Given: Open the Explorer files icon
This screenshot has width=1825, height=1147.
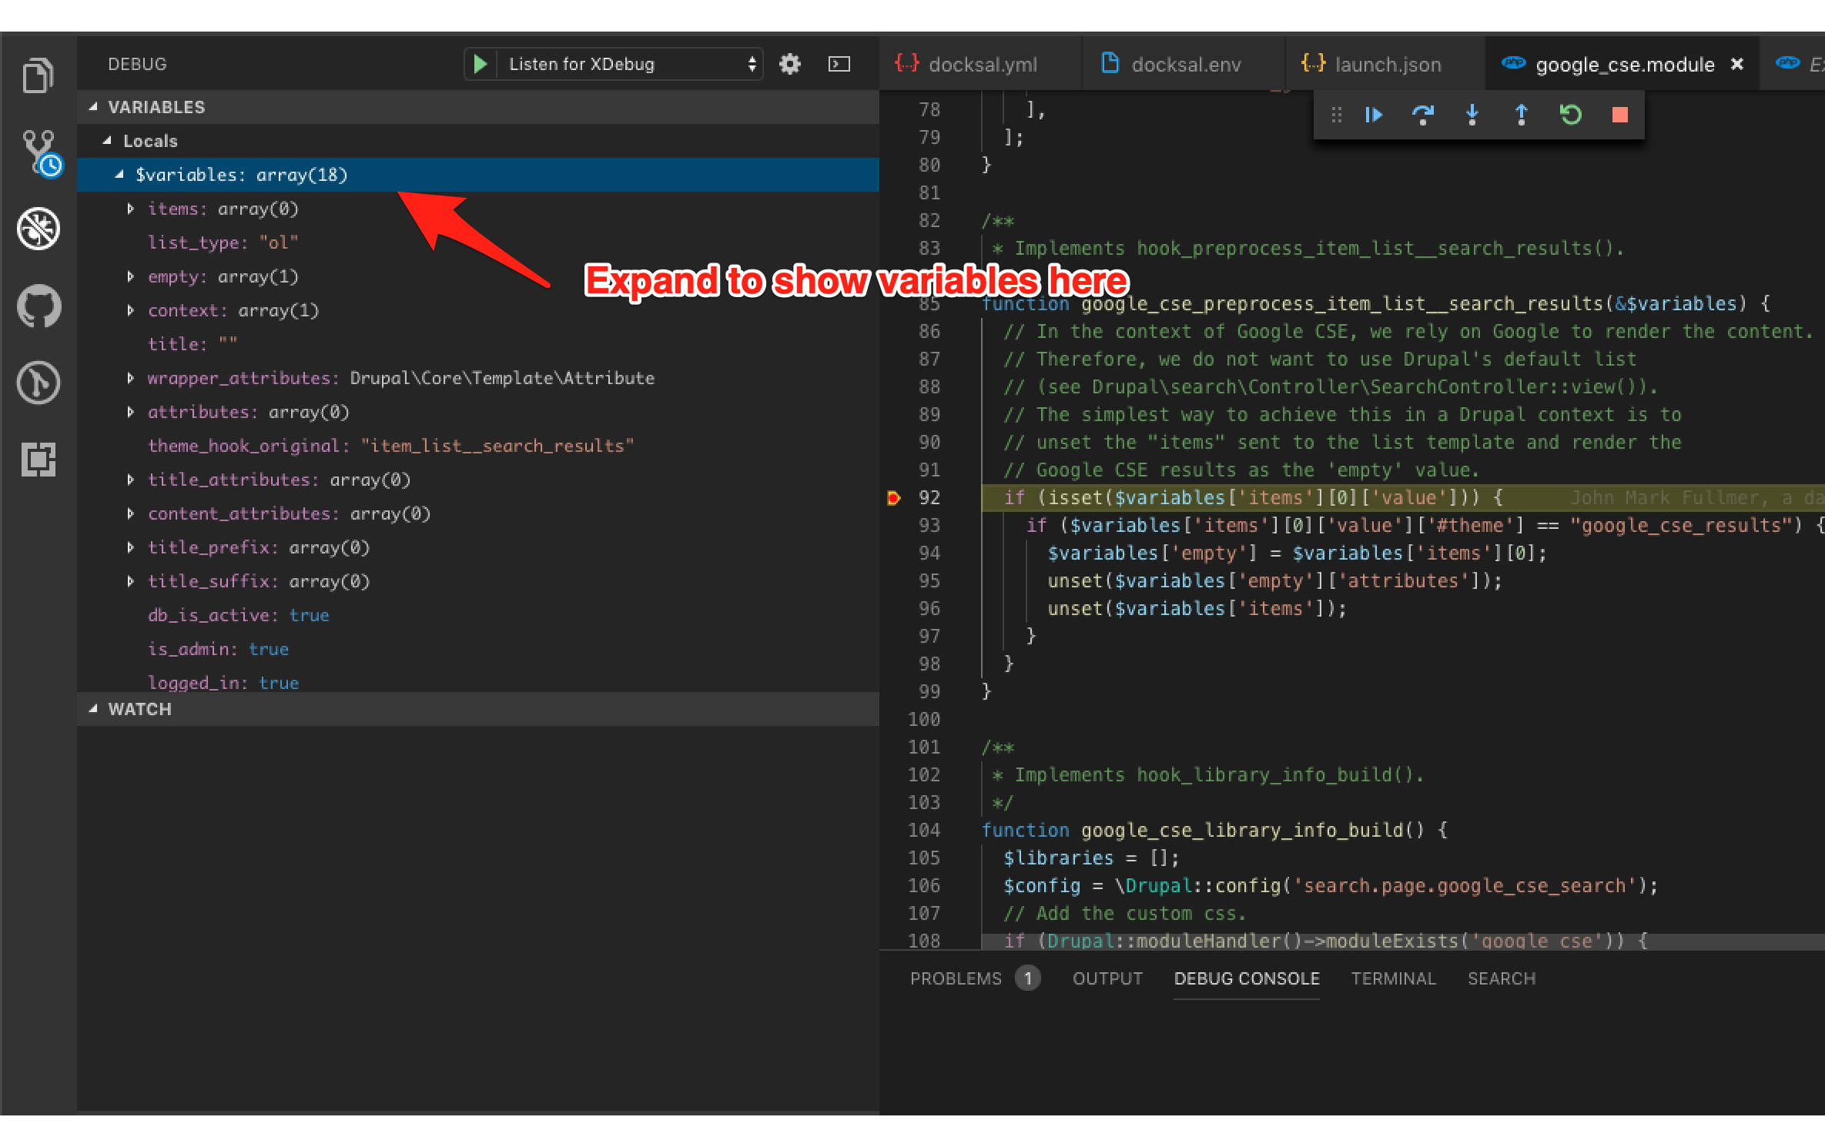Looking at the screenshot, I should (x=38, y=75).
